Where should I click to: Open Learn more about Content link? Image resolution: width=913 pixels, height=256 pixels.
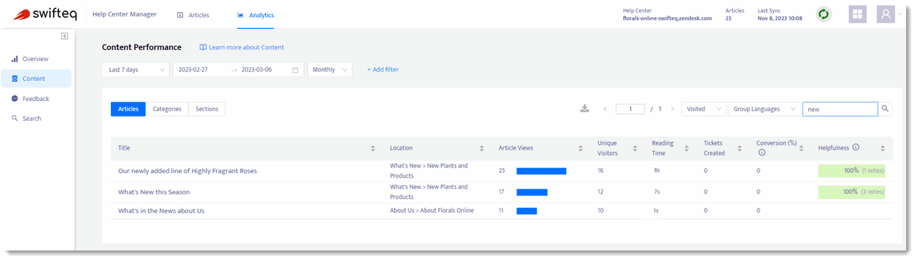(242, 47)
